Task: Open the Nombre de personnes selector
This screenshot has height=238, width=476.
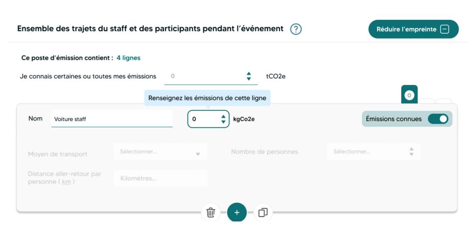Action: tap(374, 152)
